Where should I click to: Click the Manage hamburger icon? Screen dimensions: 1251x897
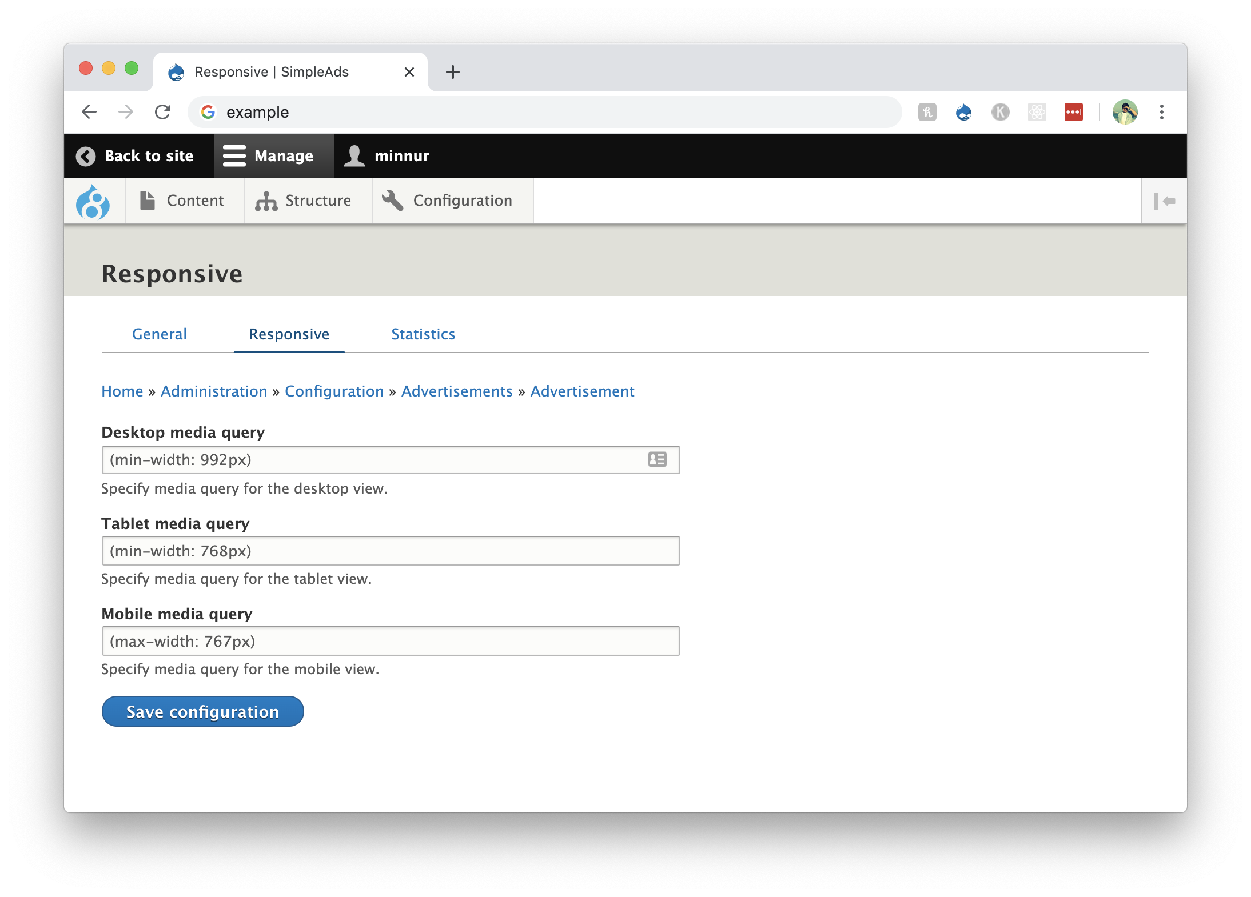point(234,155)
